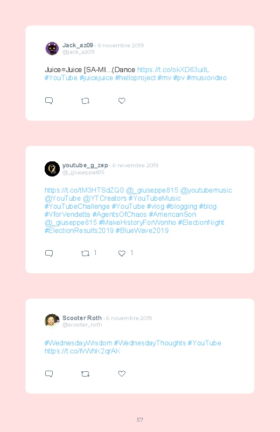Viewport: 280px width, 432px height.
Task: Open the t.co/fvWhK2qrAK link
Action: click(x=82, y=351)
